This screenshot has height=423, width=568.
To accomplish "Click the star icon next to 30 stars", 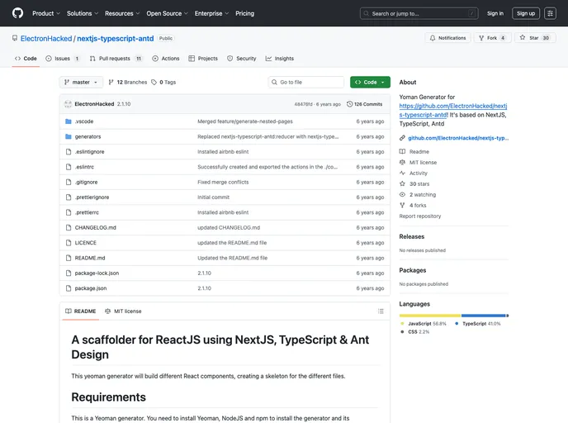I will pos(402,183).
